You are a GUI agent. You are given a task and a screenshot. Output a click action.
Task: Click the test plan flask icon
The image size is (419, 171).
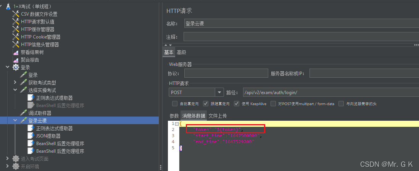(8, 6)
